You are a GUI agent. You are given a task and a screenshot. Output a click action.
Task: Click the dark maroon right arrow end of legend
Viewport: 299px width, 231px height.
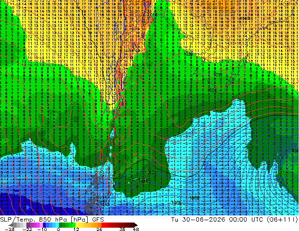pyautogui.click(x=136, y=225)
